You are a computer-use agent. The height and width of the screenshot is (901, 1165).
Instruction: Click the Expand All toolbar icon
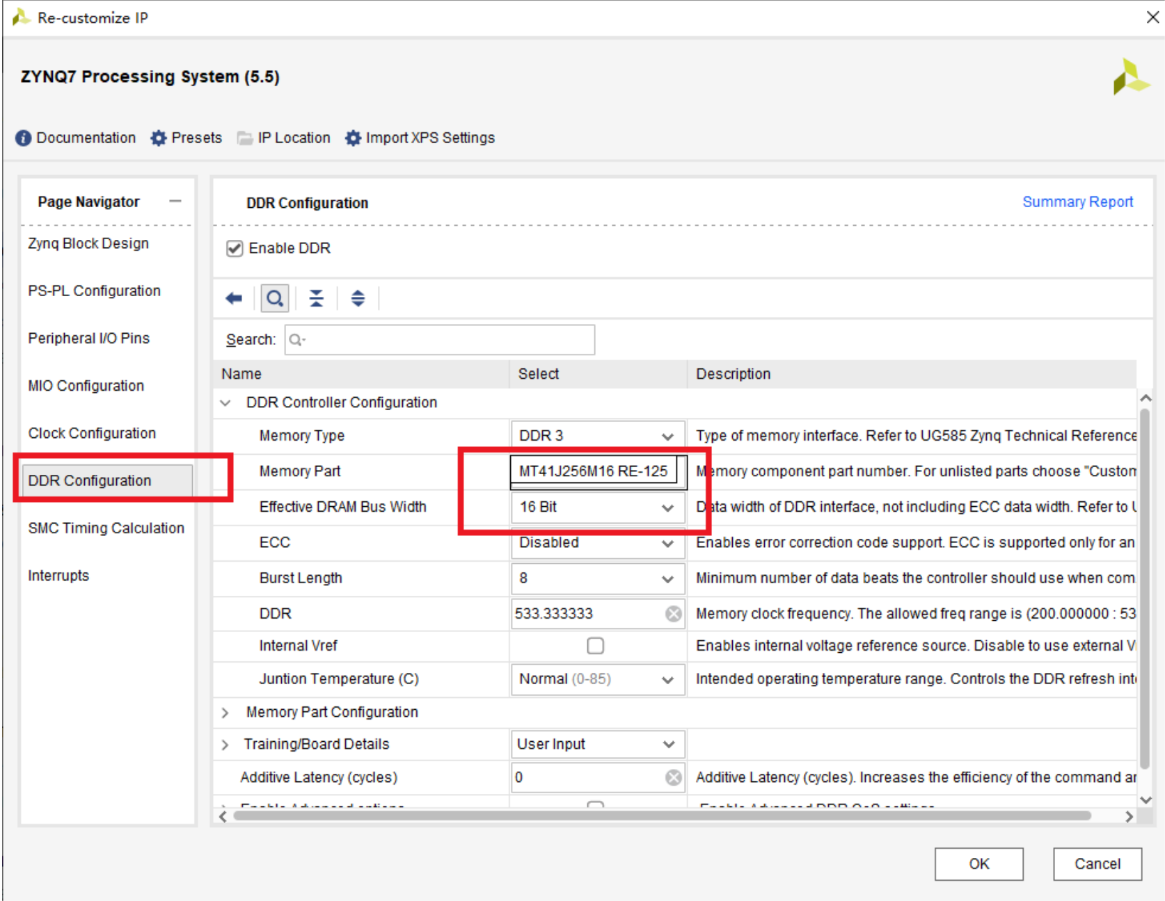click(x=358, y=298)
